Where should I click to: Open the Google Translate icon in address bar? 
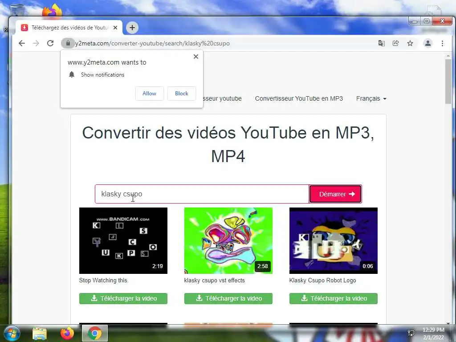point(381,43)
